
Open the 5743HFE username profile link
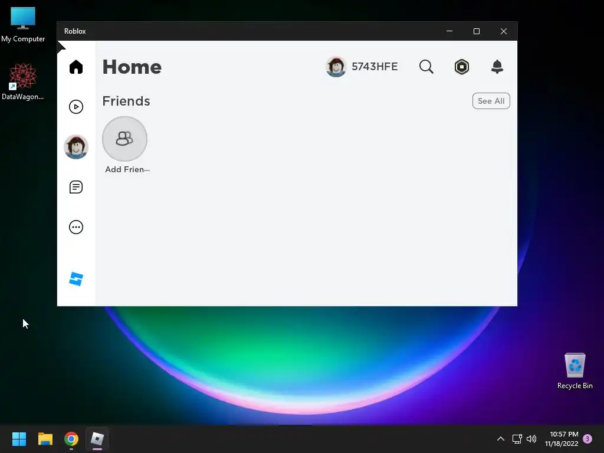(x=375, y=67)
